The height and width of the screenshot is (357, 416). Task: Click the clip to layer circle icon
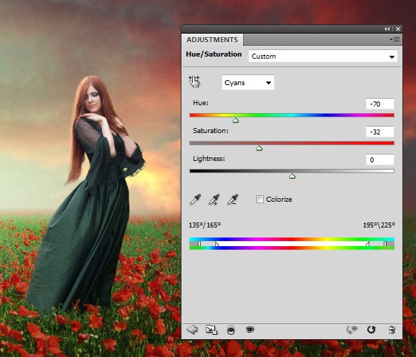click(x=231, y=330)
